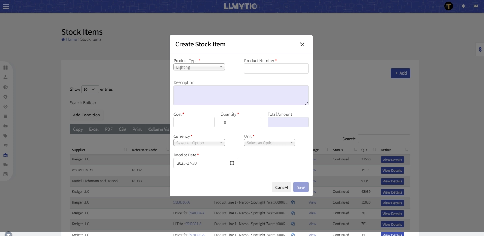Open the shopping cart sidebar icon
This screenshot has width=484, height=236.
click(5, 145)
